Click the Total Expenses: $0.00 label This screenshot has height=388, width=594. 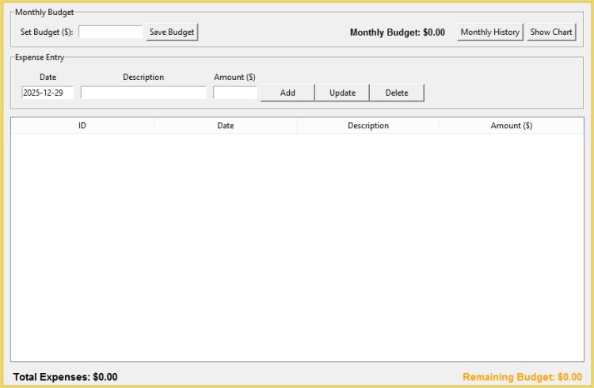coord(66,377)
